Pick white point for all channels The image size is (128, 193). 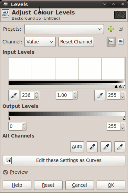120,147
